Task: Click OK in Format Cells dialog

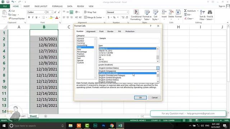Action: [141, 97]
